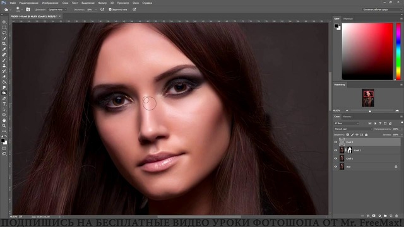Open the Edit Toolbar three-dots menu

[x=4, y=131]
